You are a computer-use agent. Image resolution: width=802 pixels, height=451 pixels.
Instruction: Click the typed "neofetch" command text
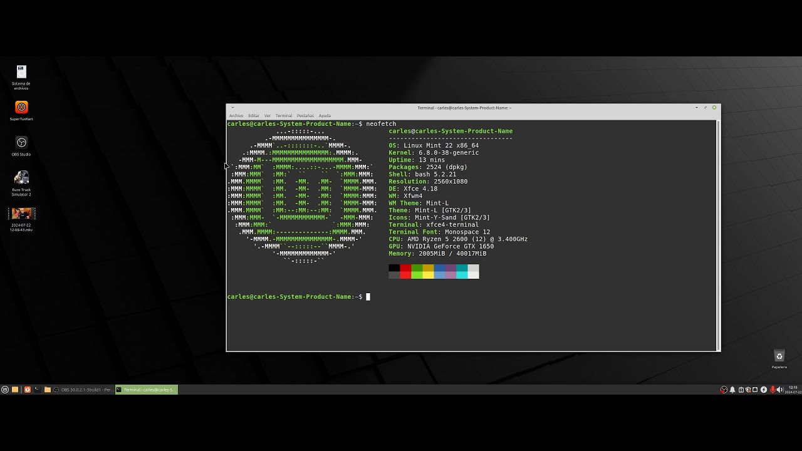coord(381,124)
